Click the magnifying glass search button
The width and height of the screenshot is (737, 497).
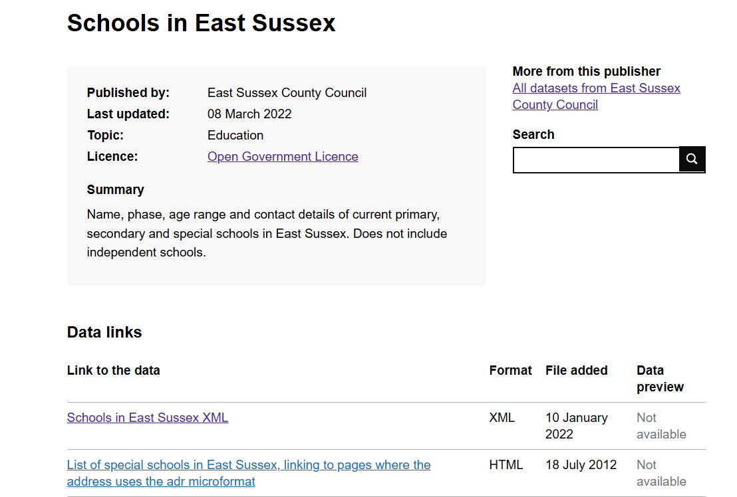(692, 159)
